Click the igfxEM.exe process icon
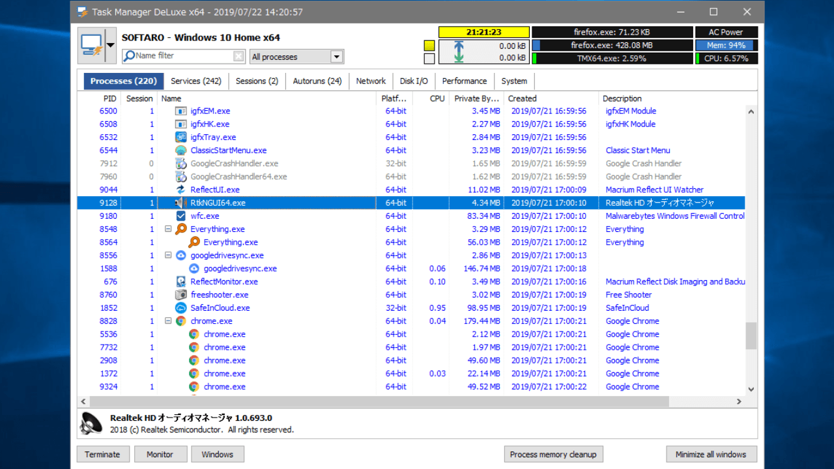The image size is (834, 469). (x=181, y=111)
